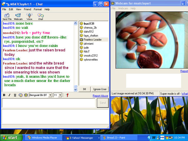Click the 10:34 PM taskbar clock
The width and height of the screenshot is (188, 141).
[179, 138]
